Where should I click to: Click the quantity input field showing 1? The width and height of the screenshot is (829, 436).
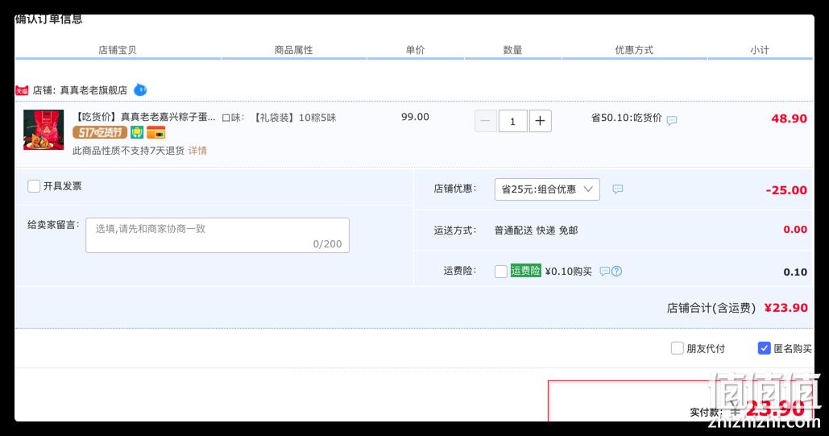click(x=513, y=121)
